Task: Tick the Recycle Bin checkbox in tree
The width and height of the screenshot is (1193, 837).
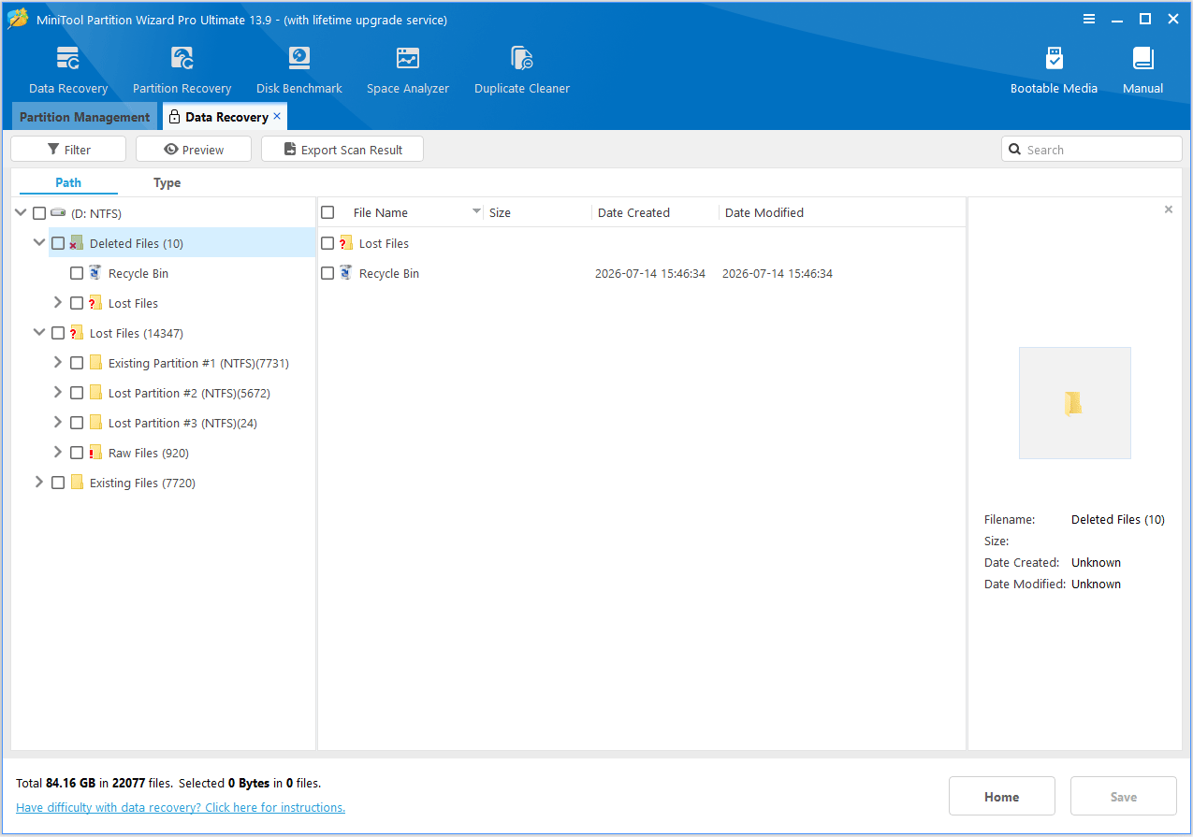Action: (x=77, y=273)
